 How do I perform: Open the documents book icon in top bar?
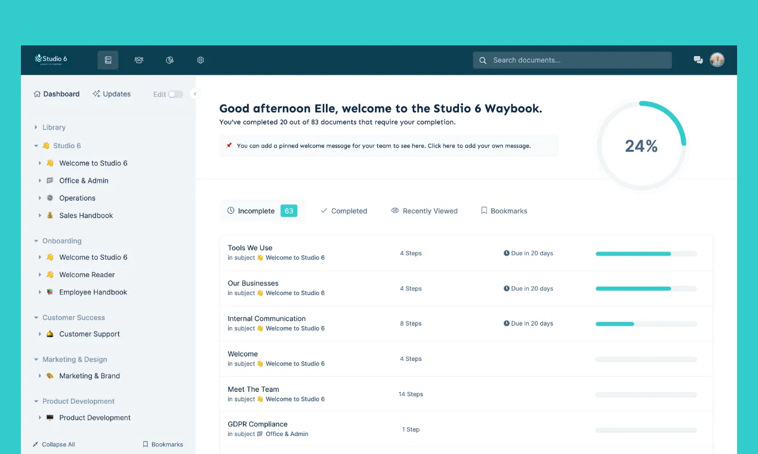[x=108, y=60]
